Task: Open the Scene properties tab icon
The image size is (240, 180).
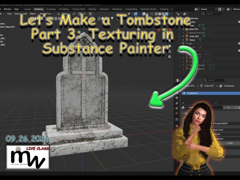Action: (177, 108)
